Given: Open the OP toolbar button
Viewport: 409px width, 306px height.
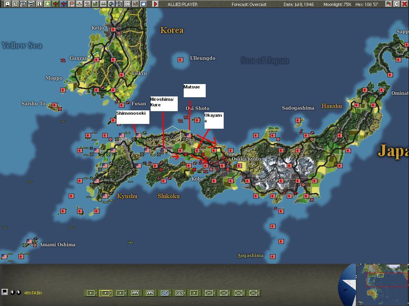Looking at the screenshot, I should (x=127, y=4).
